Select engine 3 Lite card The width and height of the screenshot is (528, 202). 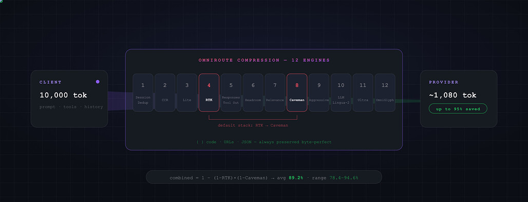tap(187, 92)
